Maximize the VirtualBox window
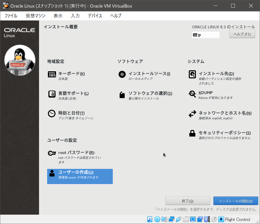 click(x=233, y=6)
